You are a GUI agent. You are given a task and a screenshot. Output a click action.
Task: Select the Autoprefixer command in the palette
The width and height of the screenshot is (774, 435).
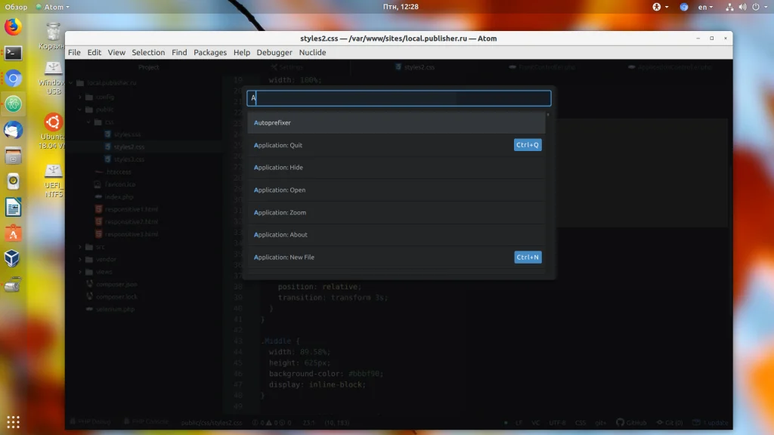(x=396, y=122)
